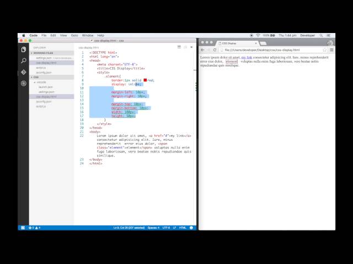Image resolution: width=353 pixels, height=264 pixels.
Task: Close the CSS Display browser tab
Action: click(x=256, y=43)
